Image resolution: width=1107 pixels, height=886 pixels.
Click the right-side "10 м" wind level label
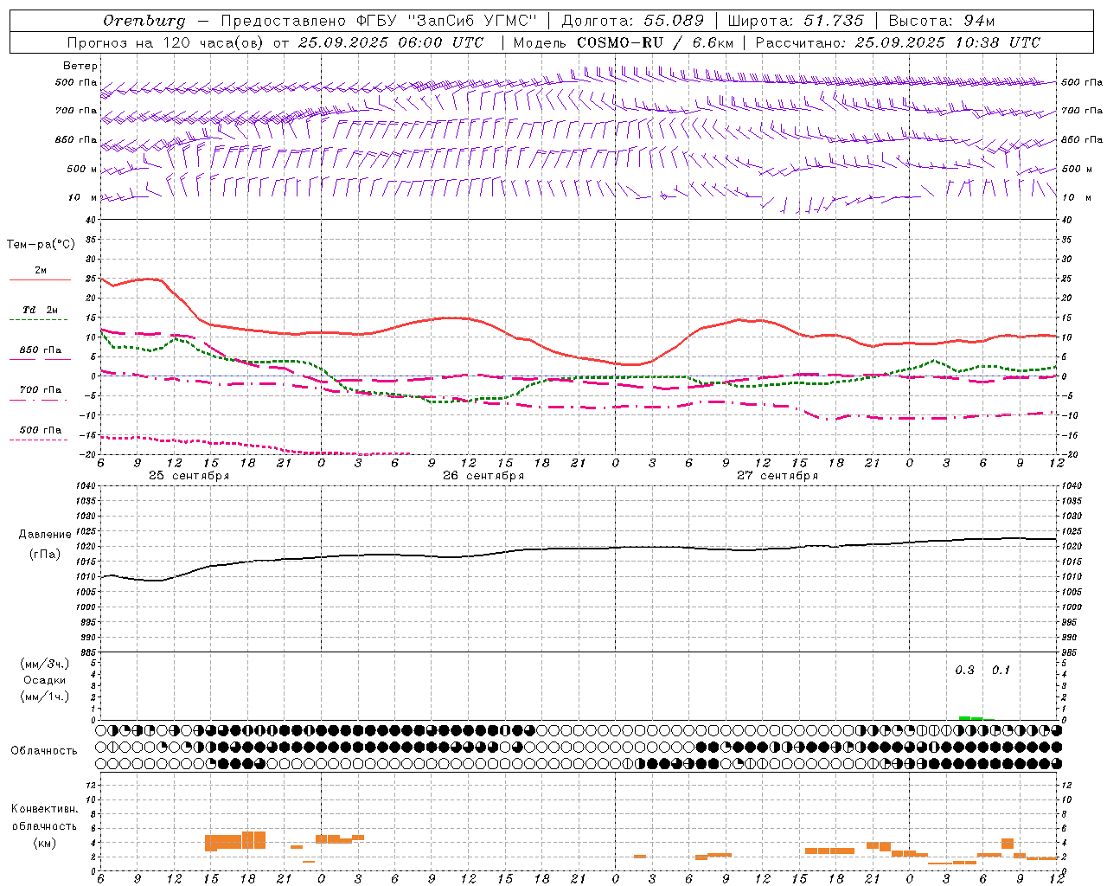[1076, 197]
